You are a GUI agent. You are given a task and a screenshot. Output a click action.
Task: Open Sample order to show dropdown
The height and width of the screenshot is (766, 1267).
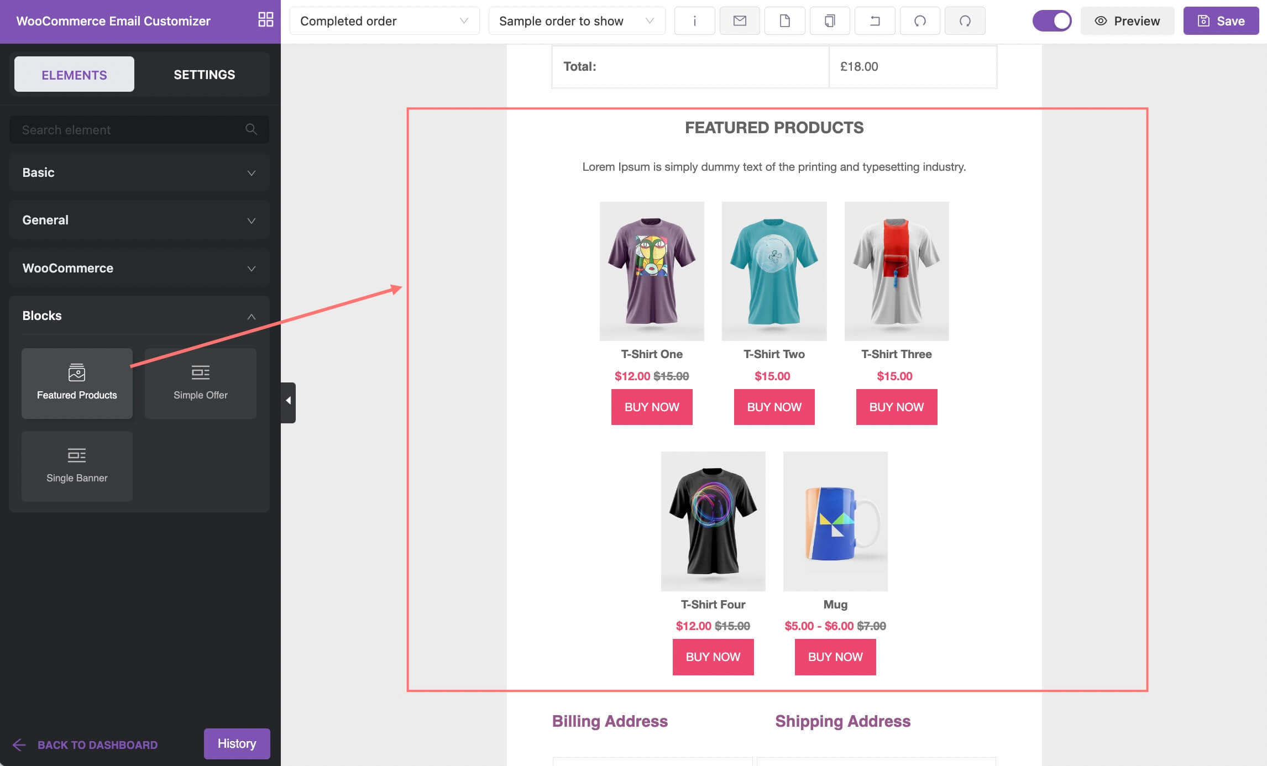576,21
